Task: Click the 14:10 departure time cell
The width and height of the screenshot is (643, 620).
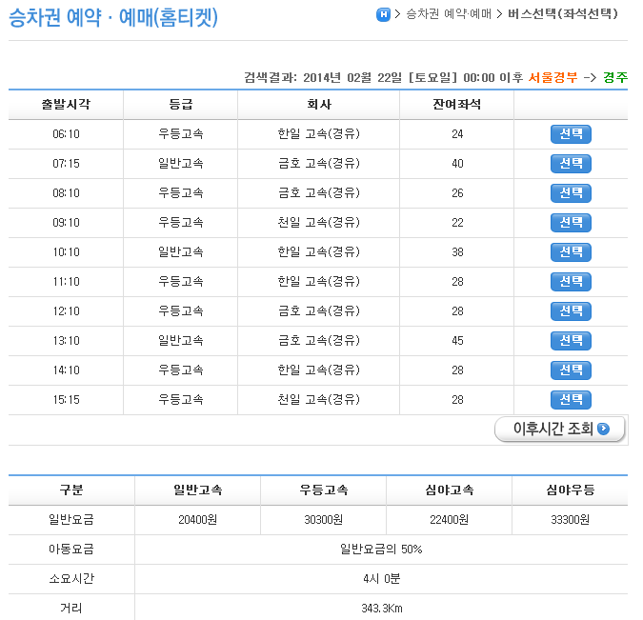Action: click(66, 370)
